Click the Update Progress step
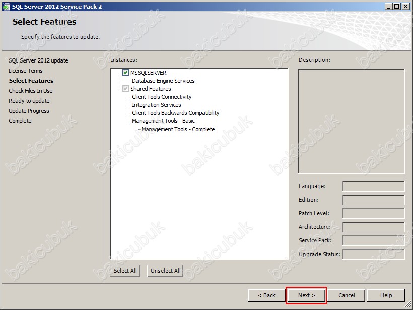This screenshot has height=310, width=413. tap(29, 111)
